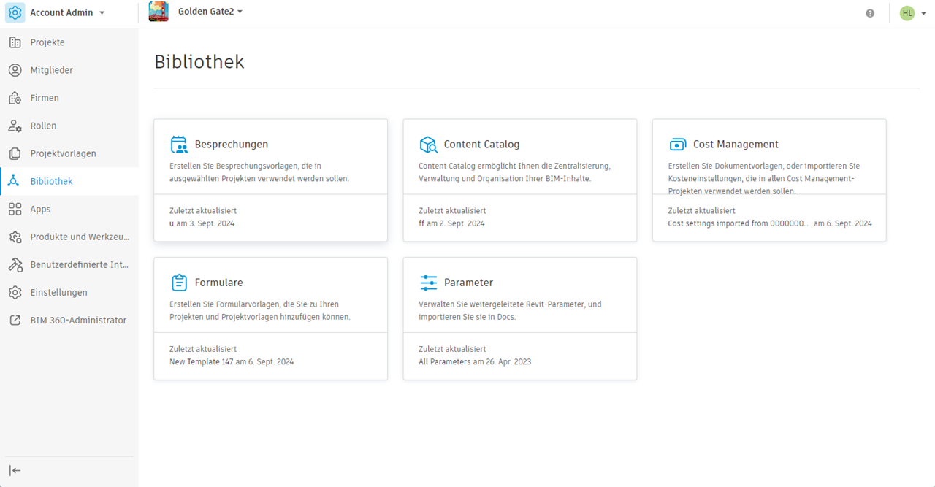
Task: Select Projektvorlagen in the sidebar
Action: (x=63, y=153)
